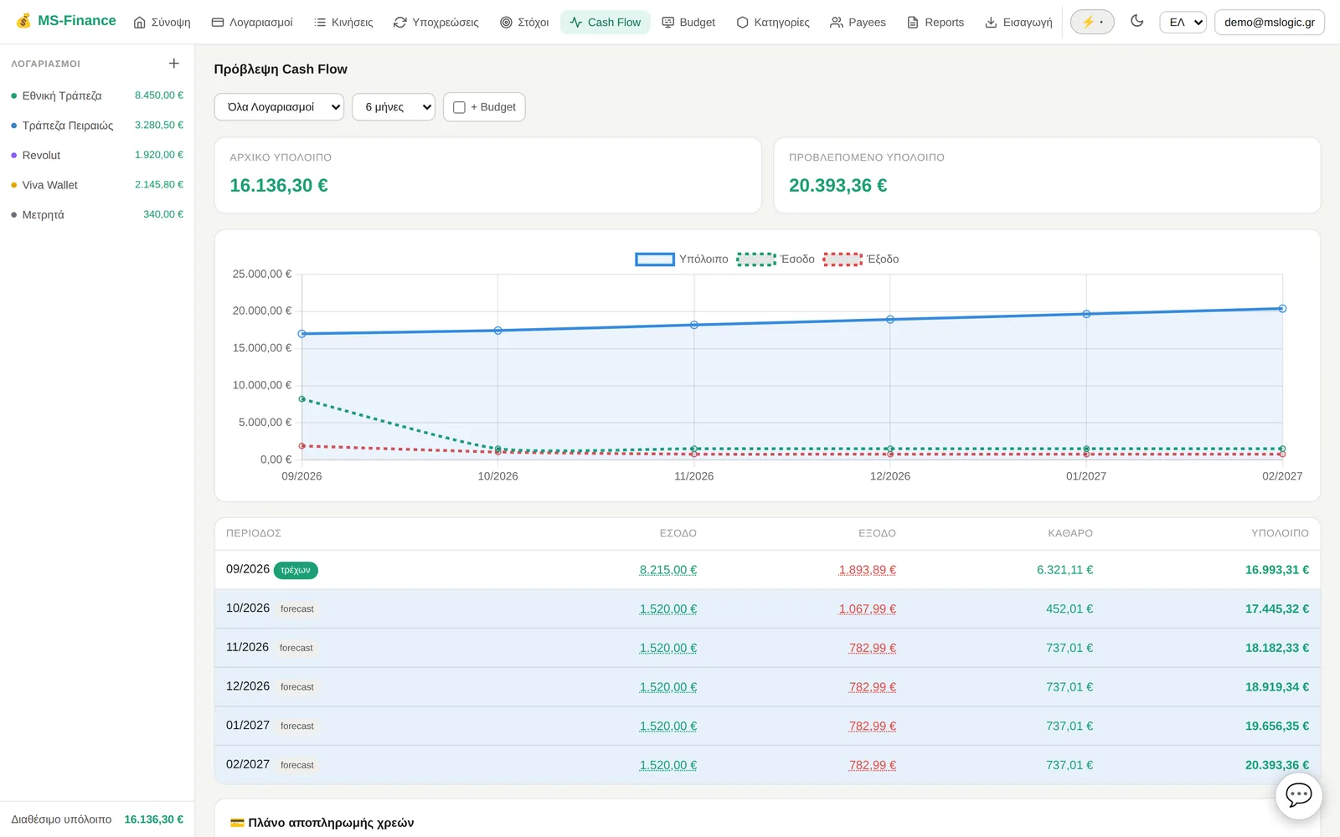Click the Εισαγωγή download icon
1340x837 pixels.
tap(991, 23)
